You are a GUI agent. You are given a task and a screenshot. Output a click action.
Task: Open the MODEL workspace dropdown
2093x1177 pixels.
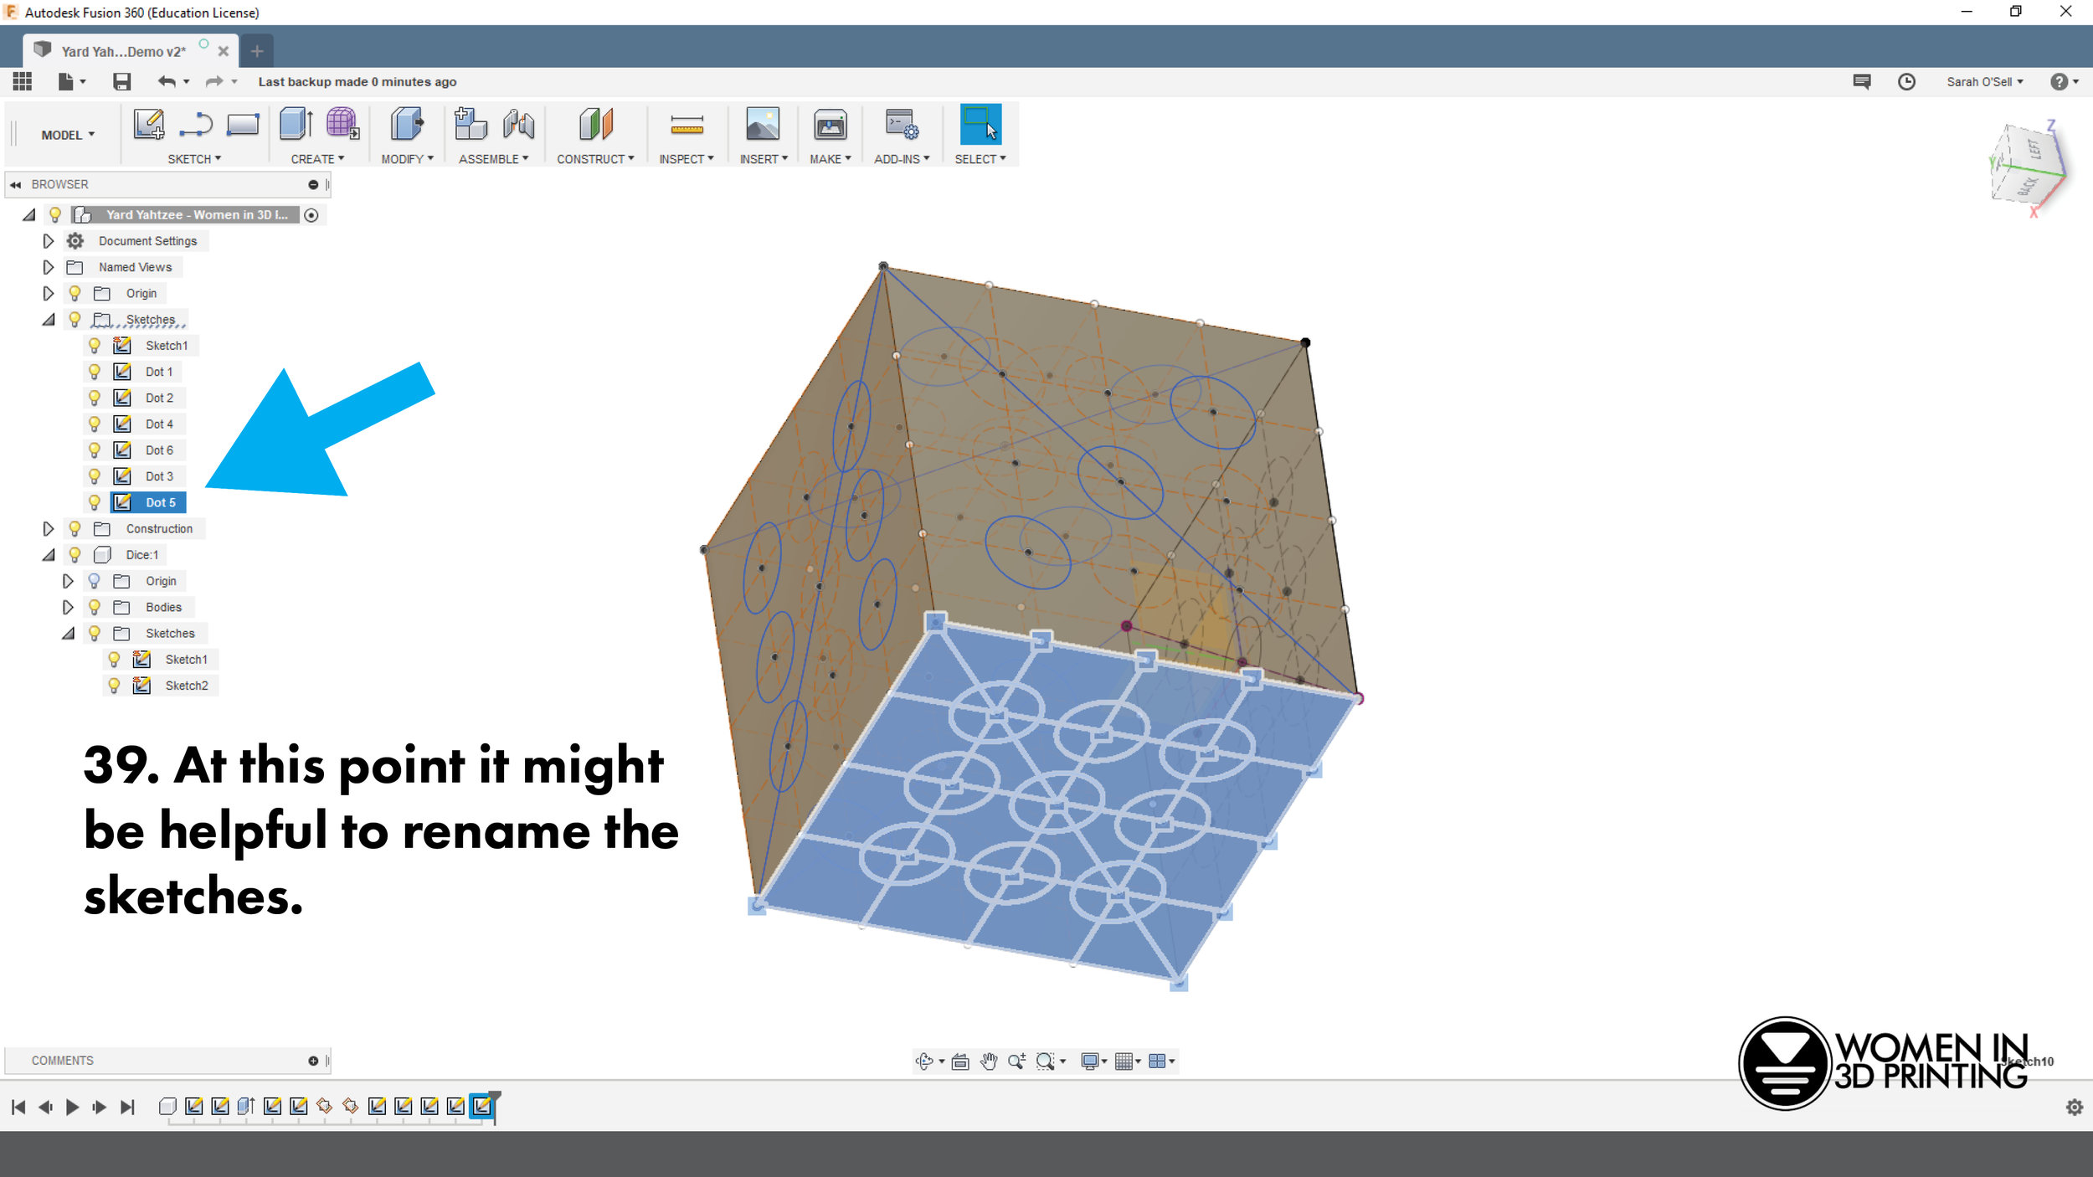click(68, 135)
